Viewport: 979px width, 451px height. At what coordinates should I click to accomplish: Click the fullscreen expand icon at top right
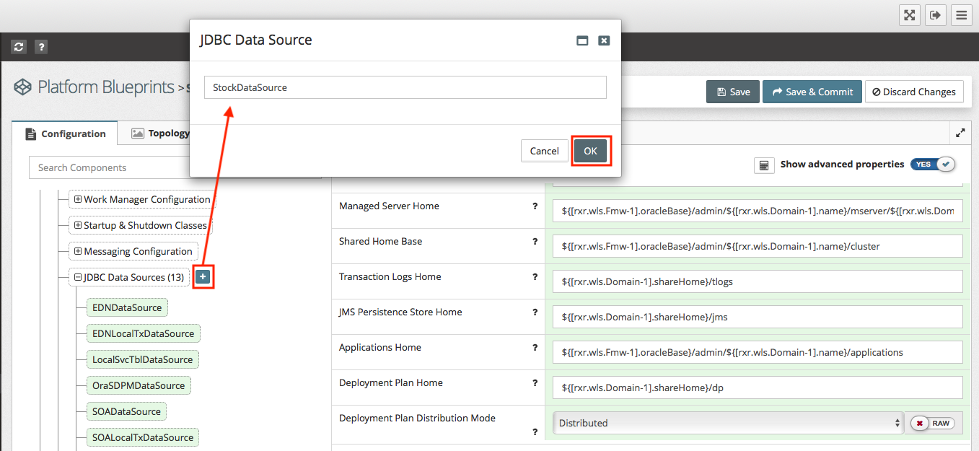910,15
